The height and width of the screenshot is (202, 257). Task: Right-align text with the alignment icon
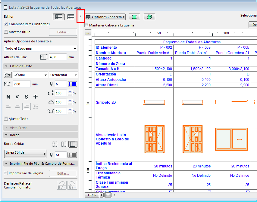pyautogui.click(x=27, y=106)
